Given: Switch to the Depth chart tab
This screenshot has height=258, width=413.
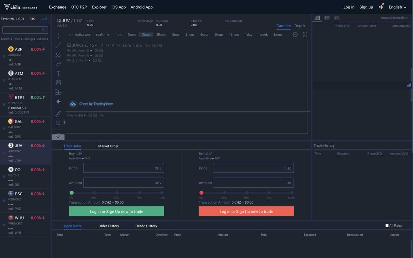Looking at the screenshot, I should 299,26.
